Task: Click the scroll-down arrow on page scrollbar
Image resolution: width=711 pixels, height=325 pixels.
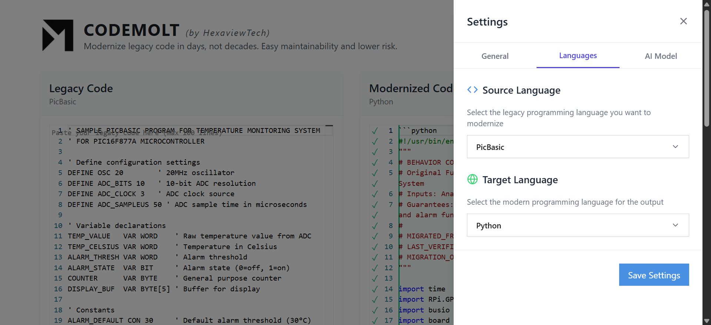Action: click(707, 321)
